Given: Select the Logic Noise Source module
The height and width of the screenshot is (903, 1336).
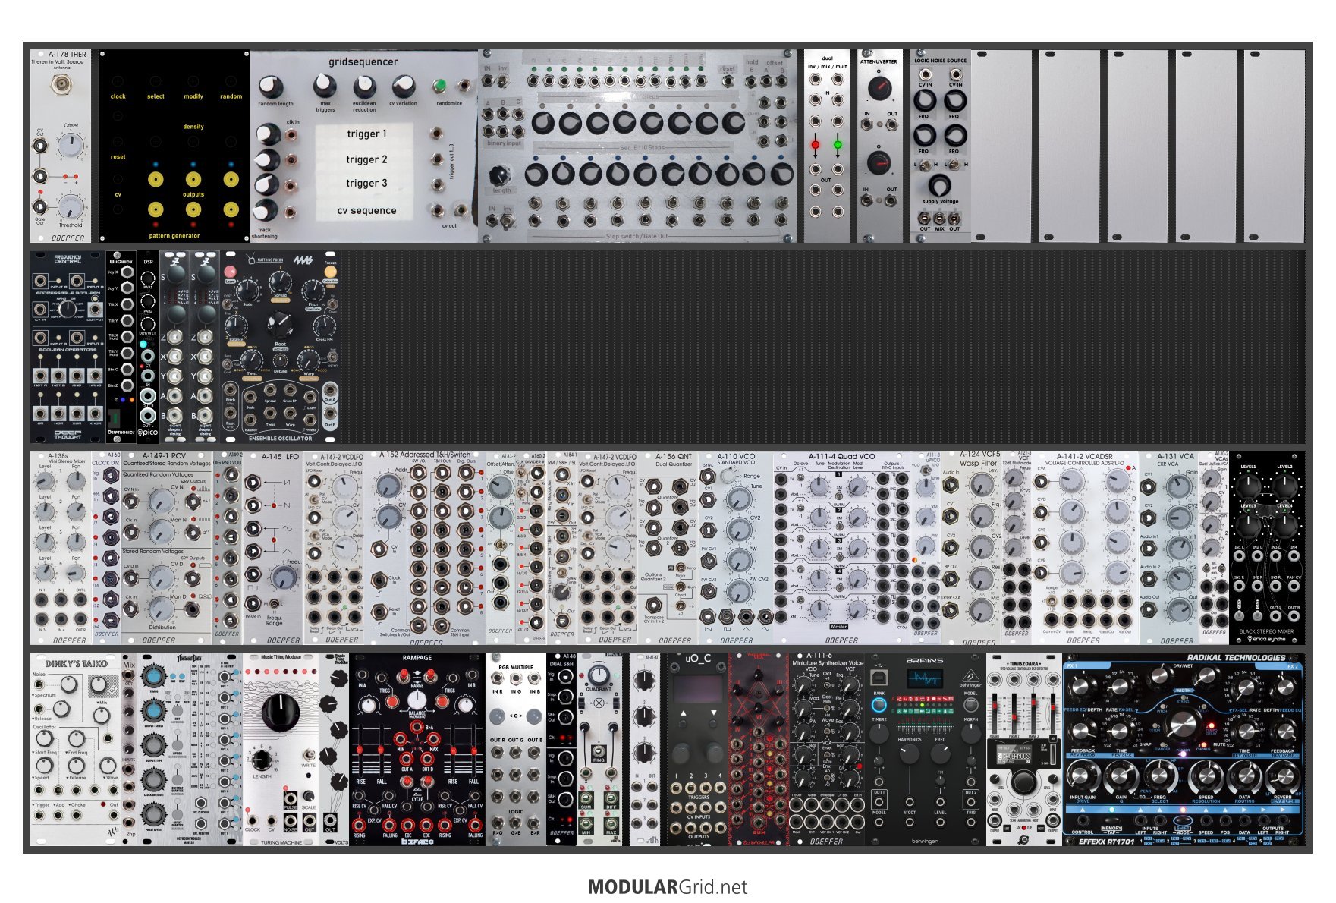Looking at the screenshot, I should click(x=941, y=146).
